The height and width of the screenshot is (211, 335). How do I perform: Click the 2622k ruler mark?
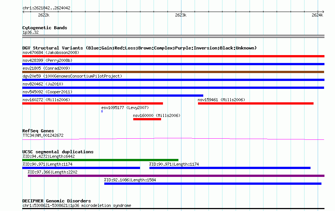pos(44,15)
